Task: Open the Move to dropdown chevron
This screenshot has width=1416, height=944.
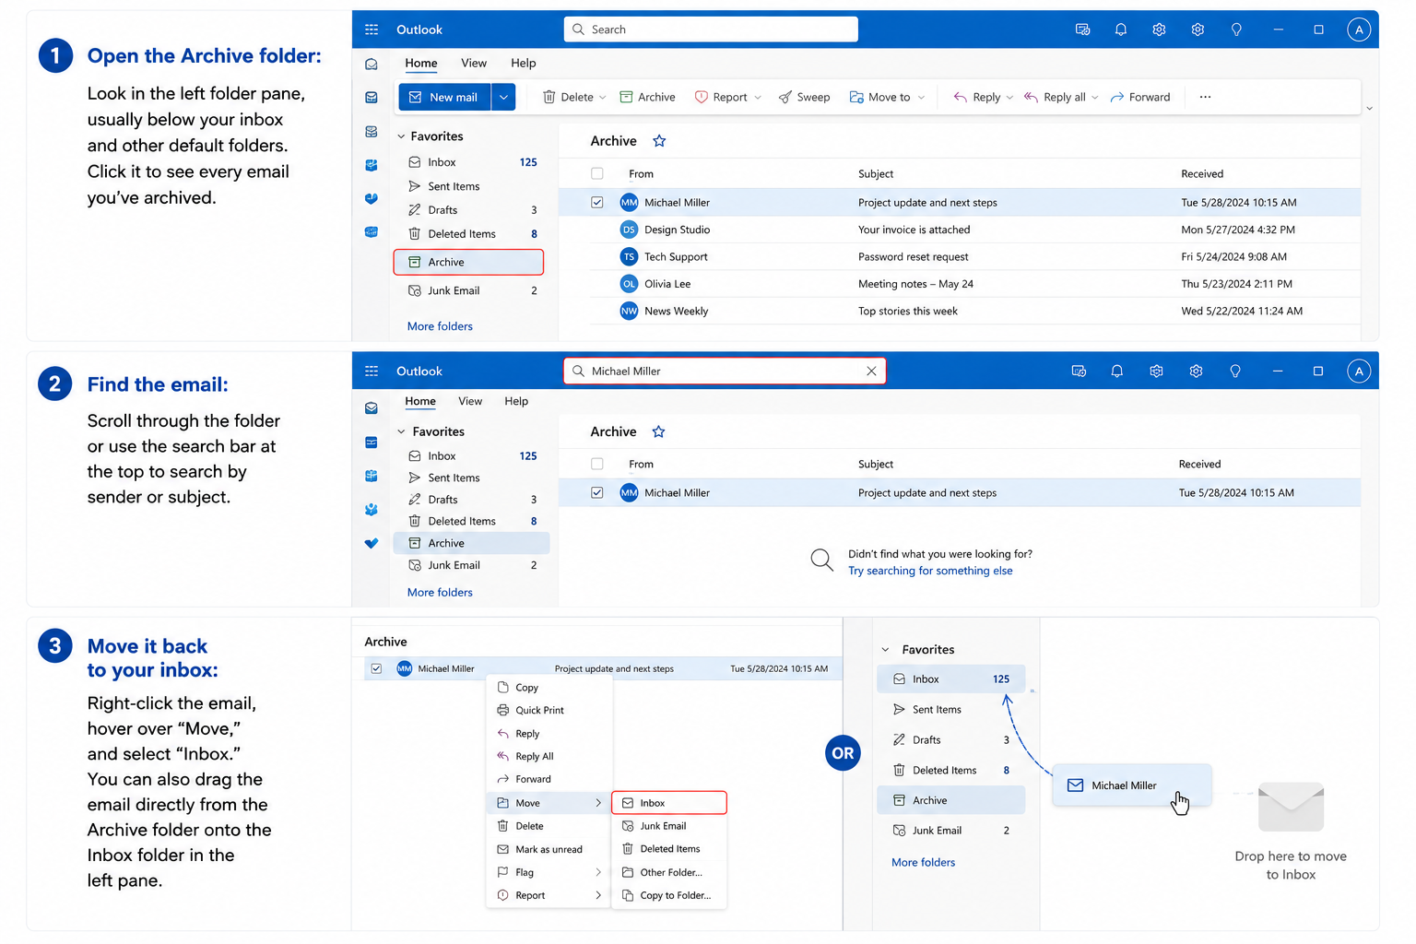Action: pos(921,97)
